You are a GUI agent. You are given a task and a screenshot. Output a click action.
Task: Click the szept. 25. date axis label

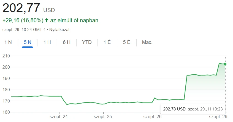click(104, 117)
